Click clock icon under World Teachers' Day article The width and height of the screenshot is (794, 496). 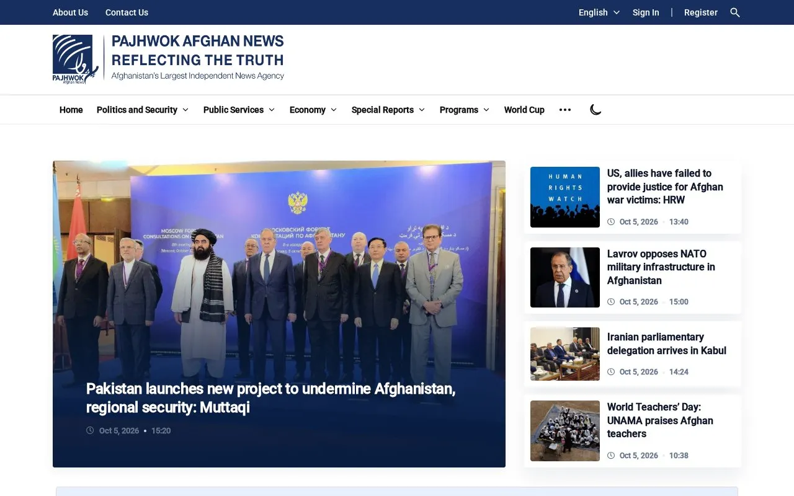click(x=611, y=456)
